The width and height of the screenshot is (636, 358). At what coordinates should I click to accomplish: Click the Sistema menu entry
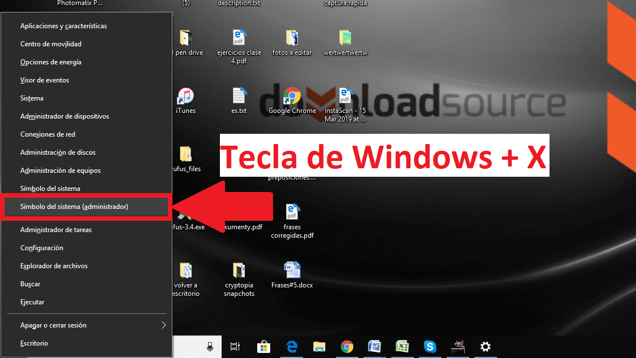click(86, 98)
